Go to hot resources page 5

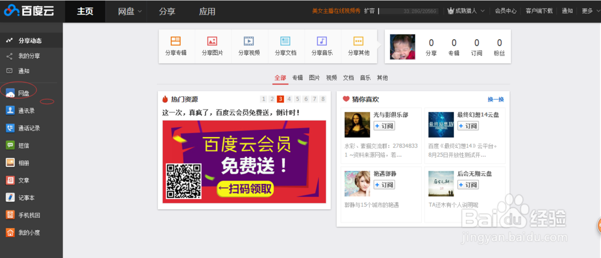click(x=297, y=99)
